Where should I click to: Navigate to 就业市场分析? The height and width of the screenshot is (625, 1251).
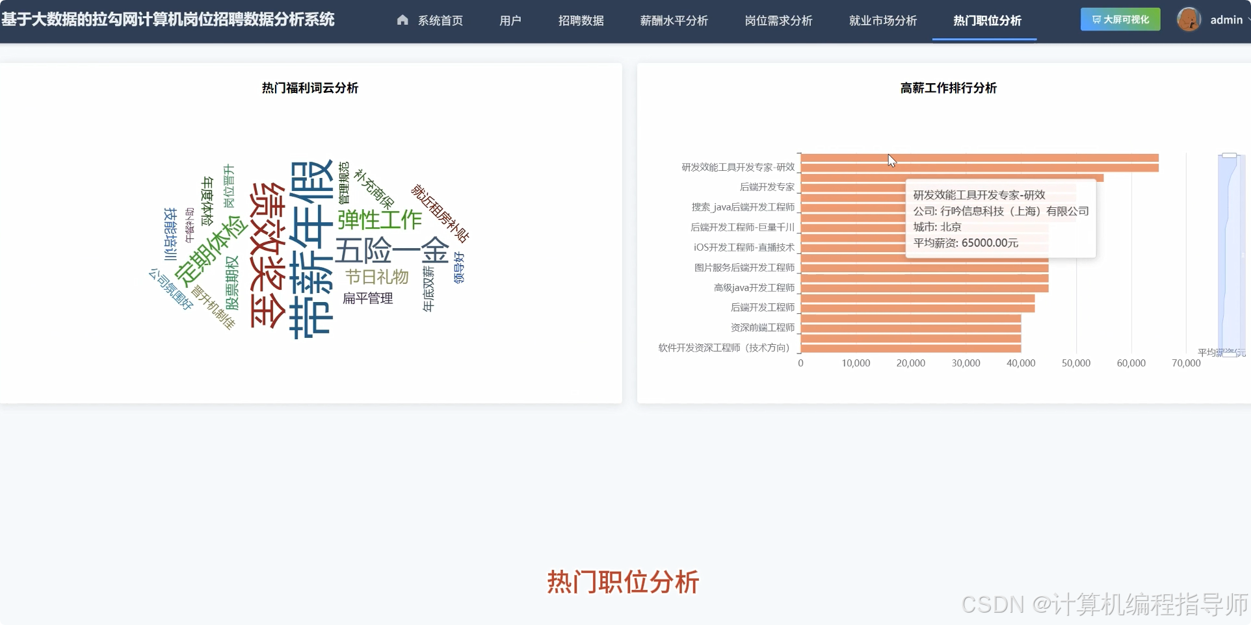click(x=882, y=20)
